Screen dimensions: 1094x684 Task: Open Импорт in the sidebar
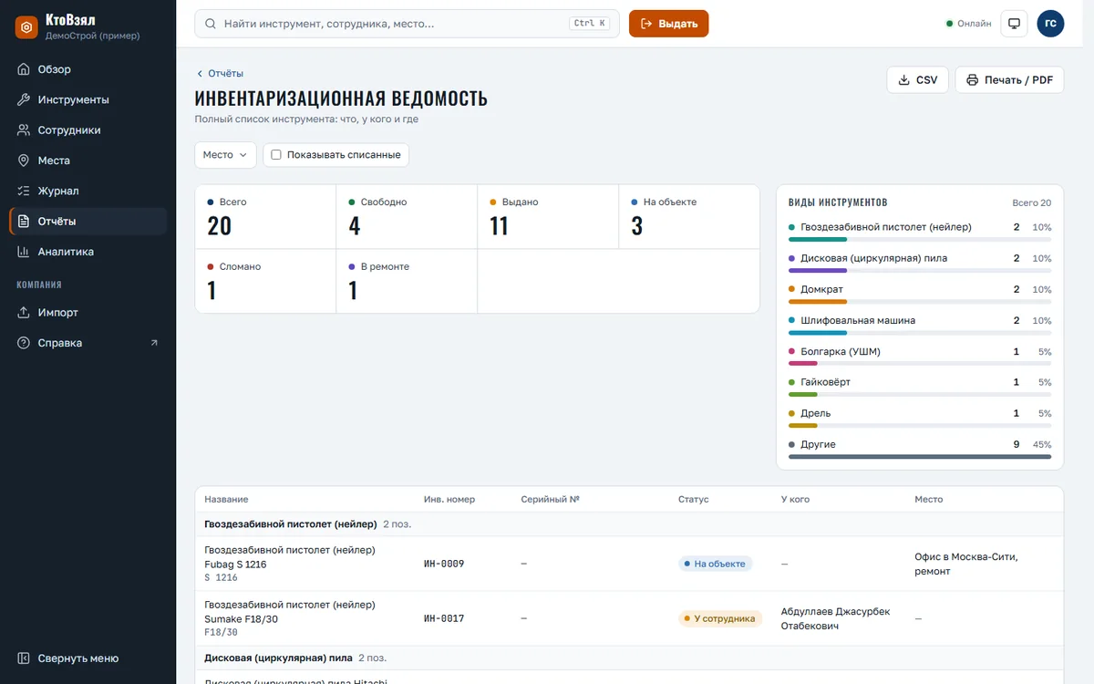point(88,313)
